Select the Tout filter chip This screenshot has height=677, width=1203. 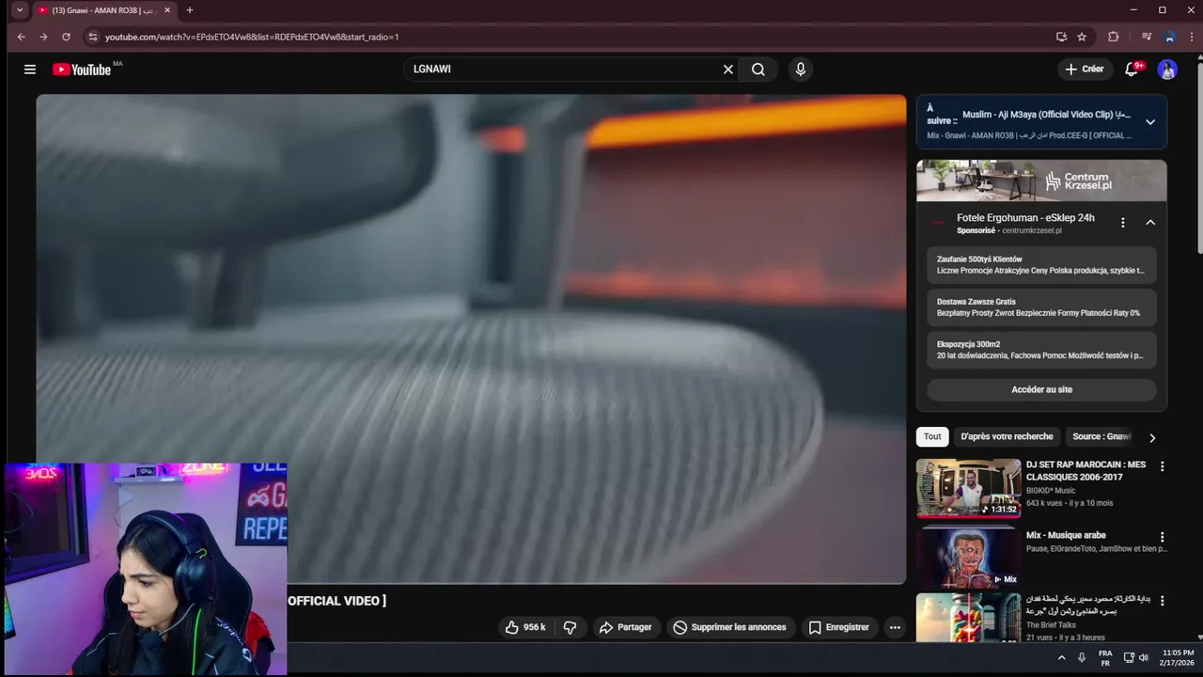pos(932,436)
